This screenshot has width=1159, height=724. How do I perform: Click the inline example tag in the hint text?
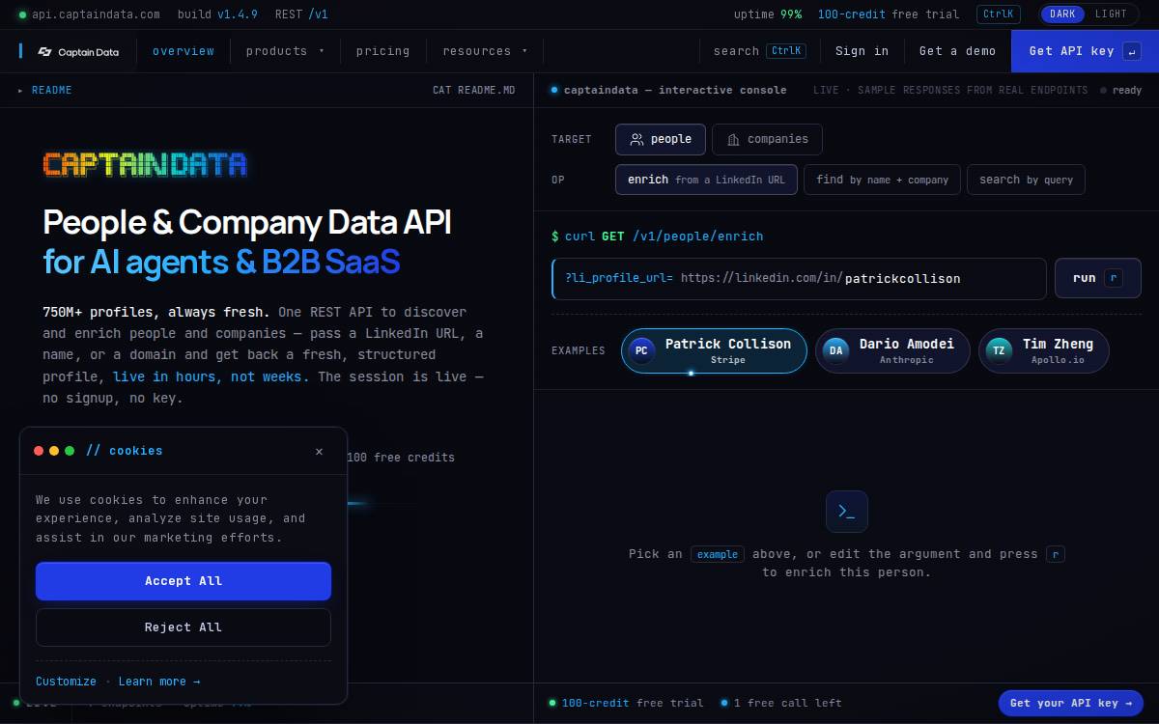[718, 554]
